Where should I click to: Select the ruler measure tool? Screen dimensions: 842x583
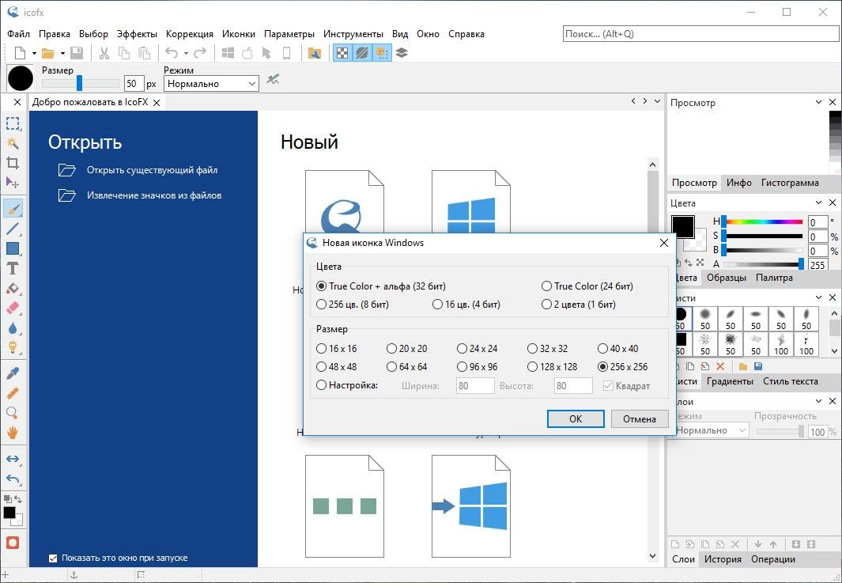(13, 393)
